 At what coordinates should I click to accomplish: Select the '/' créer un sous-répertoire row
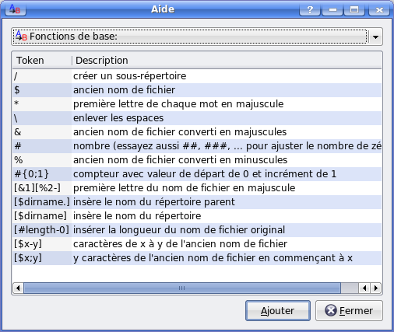point(197,76)
